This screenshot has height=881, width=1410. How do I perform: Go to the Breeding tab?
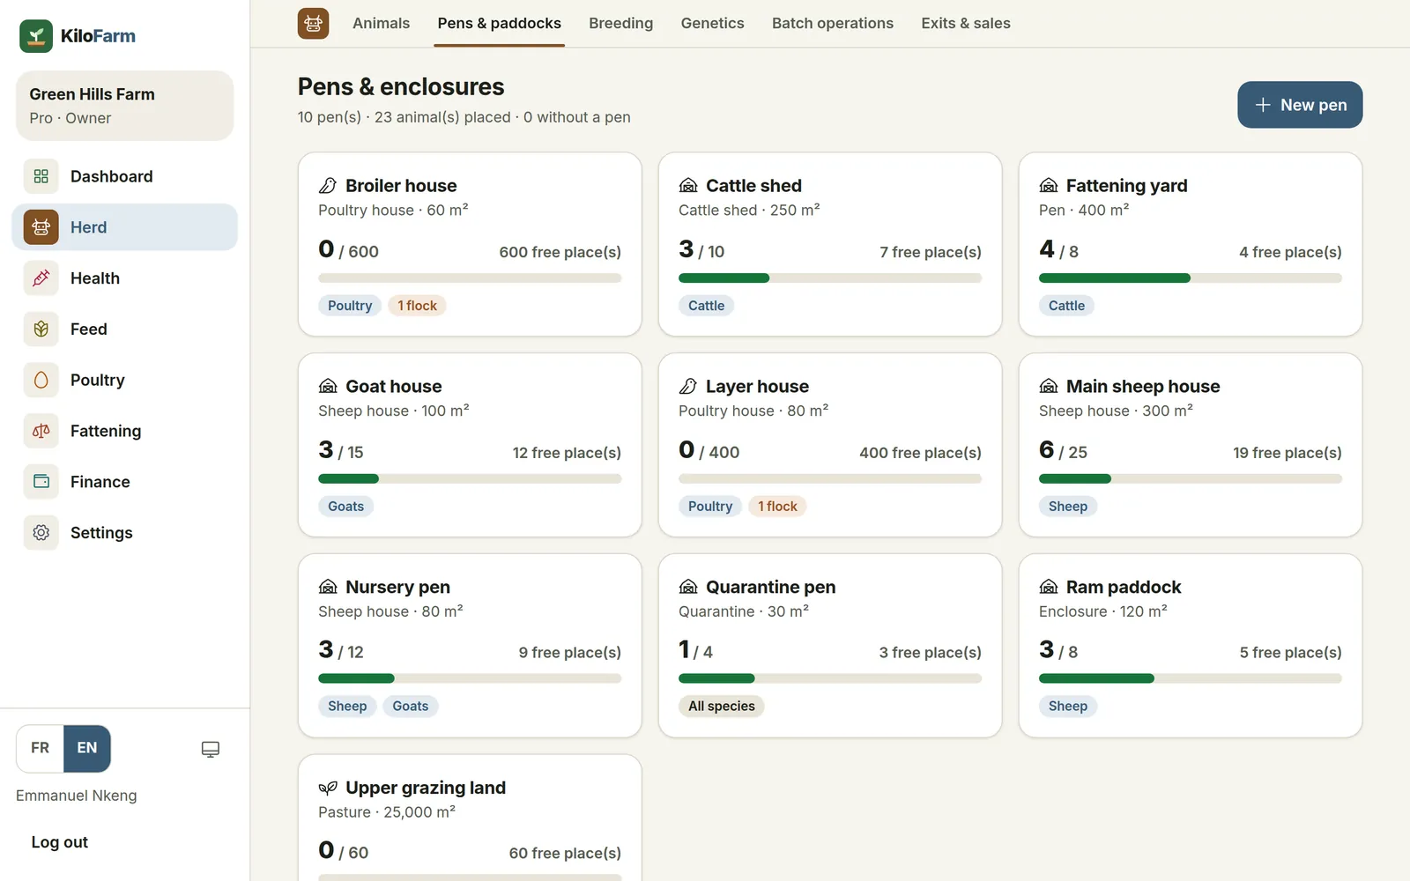[x=621, y=24]
